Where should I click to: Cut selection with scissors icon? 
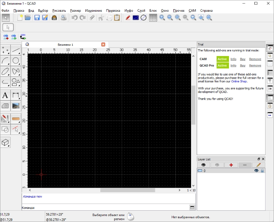[x=101, y=18]
